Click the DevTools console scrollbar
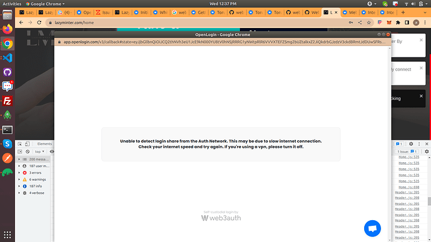Screen dimensions: 431x242 pyautogui.click(x=429, y=201)
